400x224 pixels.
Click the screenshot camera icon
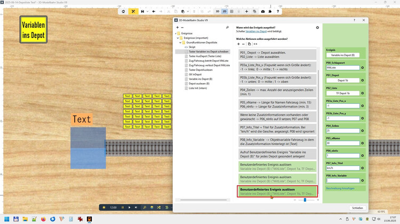click(x=262, y=11)
